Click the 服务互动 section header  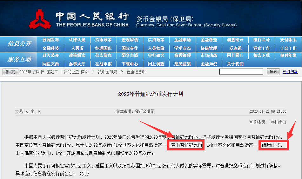19,59
